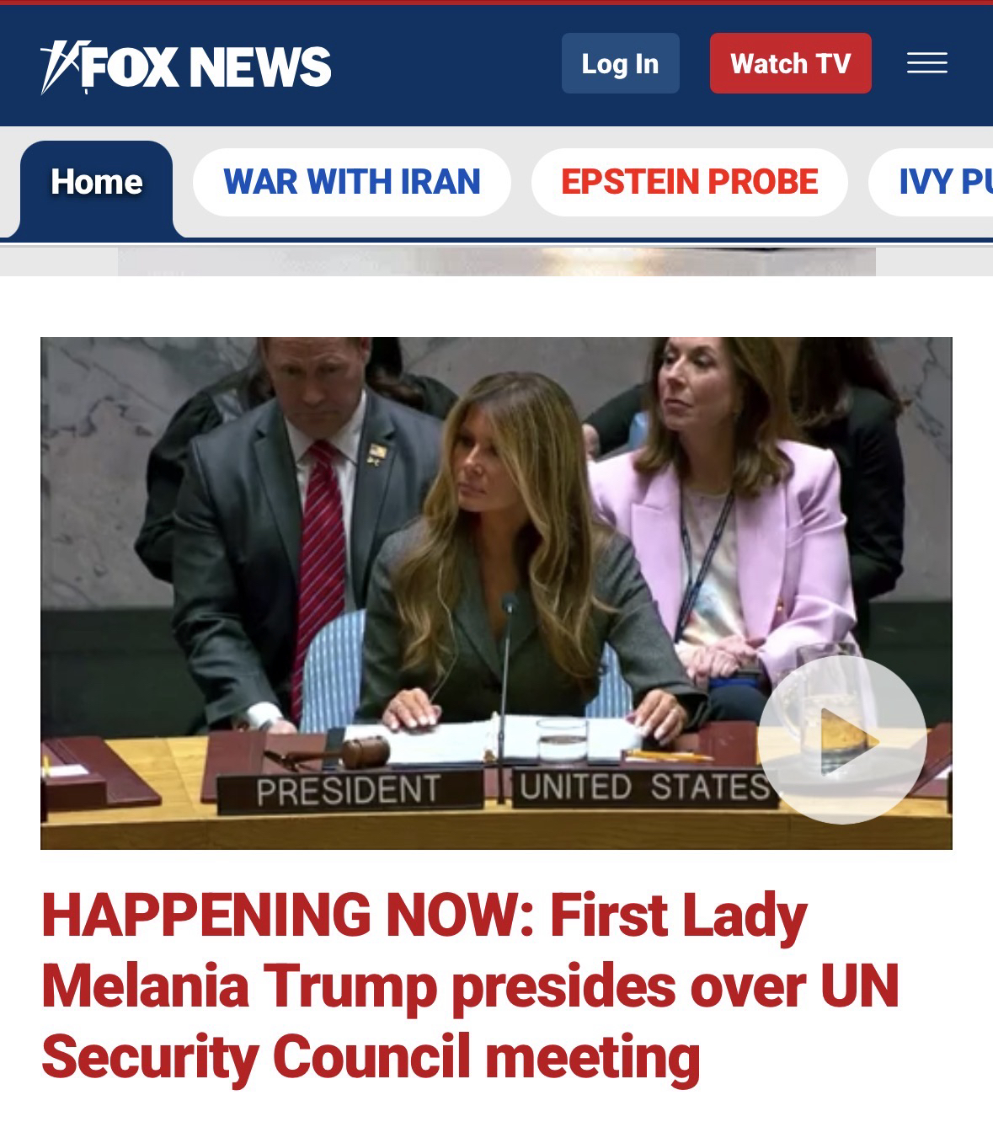Click the Fox News logo
Screen dimensions: 993x1127
[186, 66]
